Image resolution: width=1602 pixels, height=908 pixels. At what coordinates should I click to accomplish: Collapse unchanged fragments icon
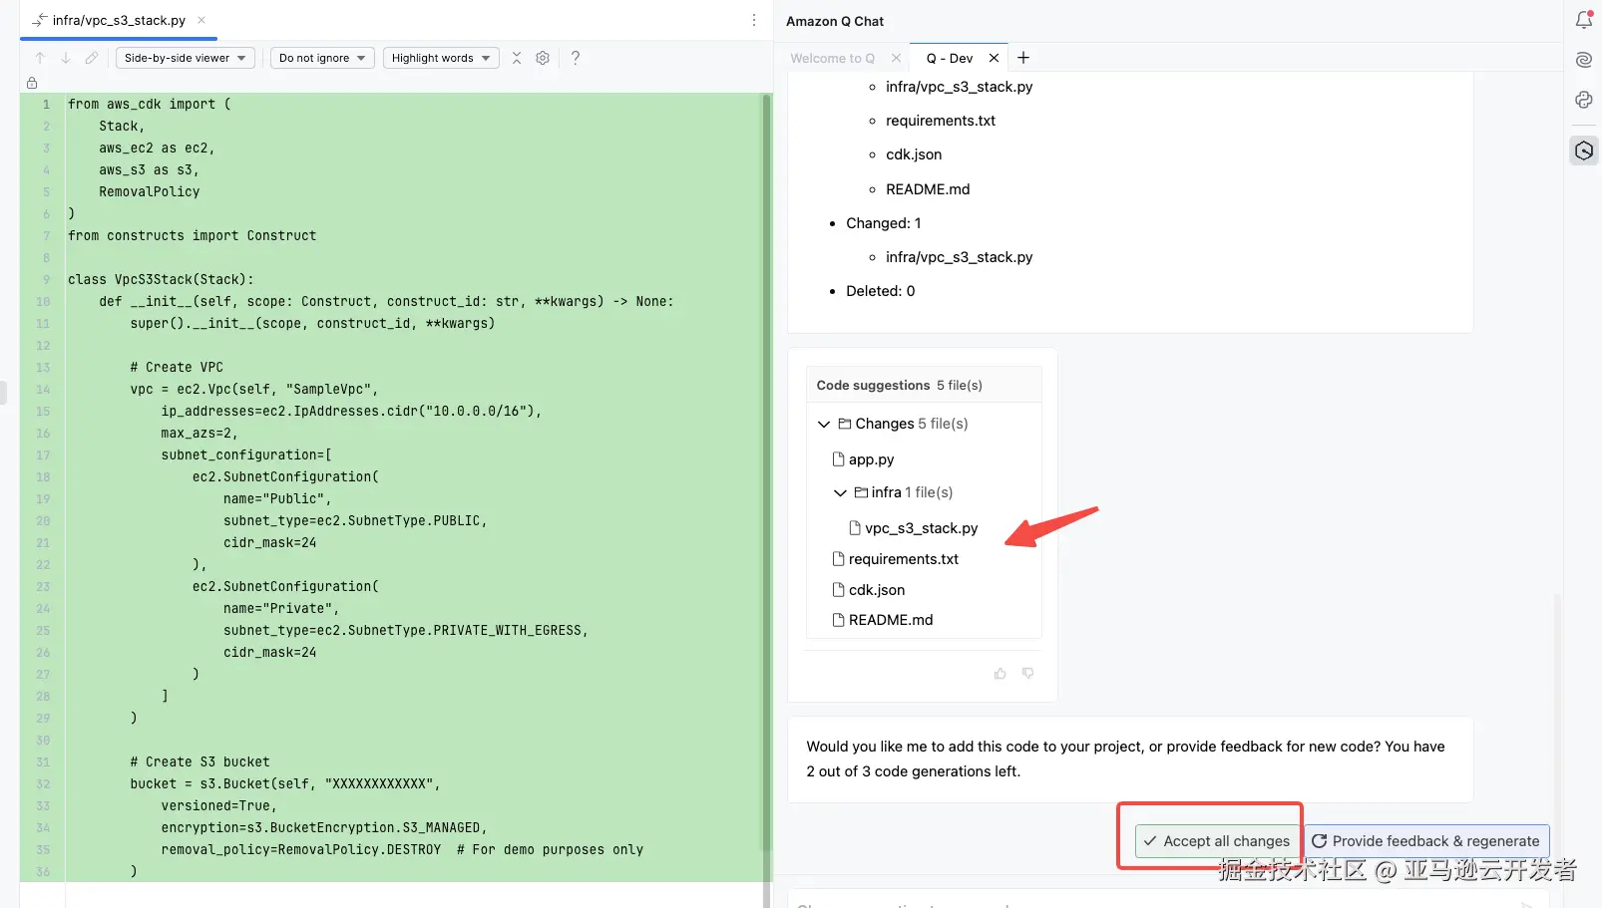517,58
